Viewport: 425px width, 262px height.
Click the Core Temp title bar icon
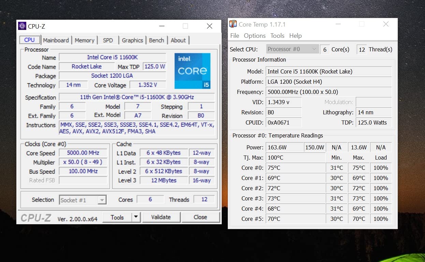pos(233,24)
